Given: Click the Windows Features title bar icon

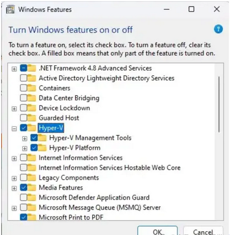Looking at the screenshot, I should [x=10, y=9].
